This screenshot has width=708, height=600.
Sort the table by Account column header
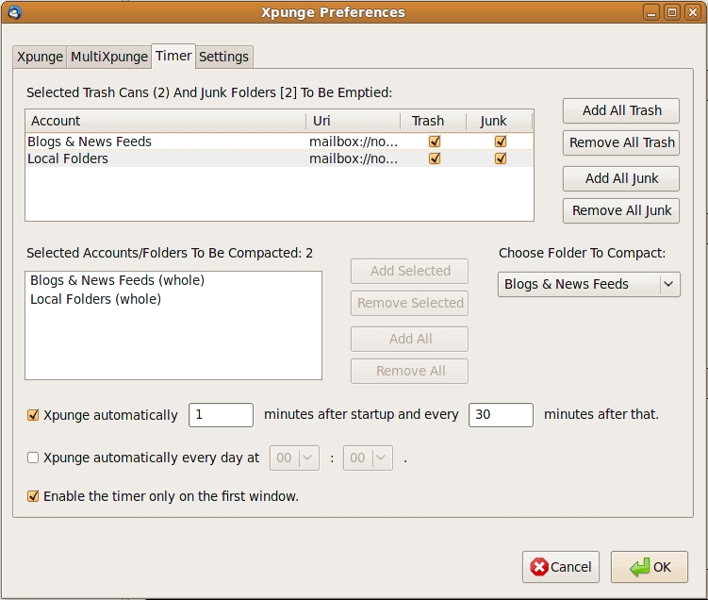164,121
